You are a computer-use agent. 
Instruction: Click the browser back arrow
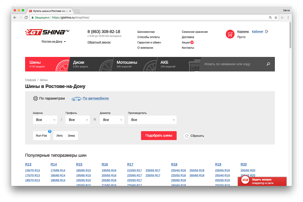(15, 17)
